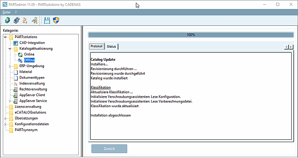Select AppServer Client in the tree
This screenshot has height=158, width=298.
32,95
